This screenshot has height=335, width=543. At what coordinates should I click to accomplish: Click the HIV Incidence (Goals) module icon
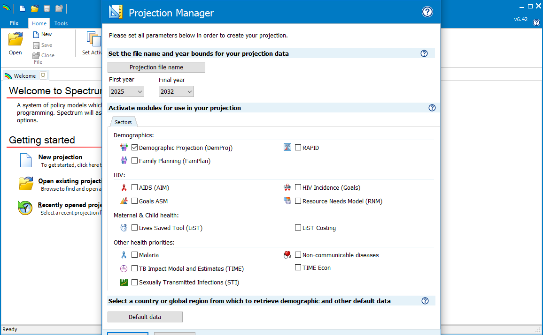287,187
